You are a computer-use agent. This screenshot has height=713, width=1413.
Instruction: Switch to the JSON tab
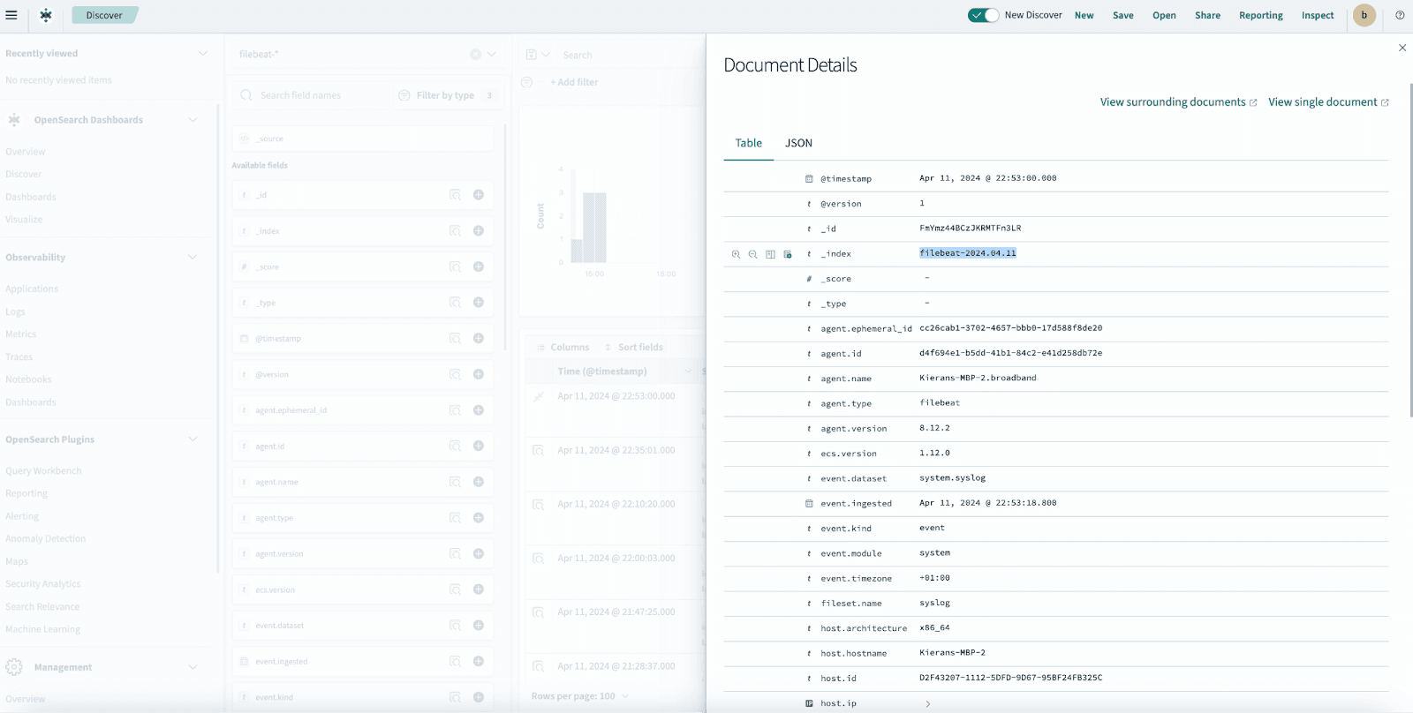pos(798,143)
